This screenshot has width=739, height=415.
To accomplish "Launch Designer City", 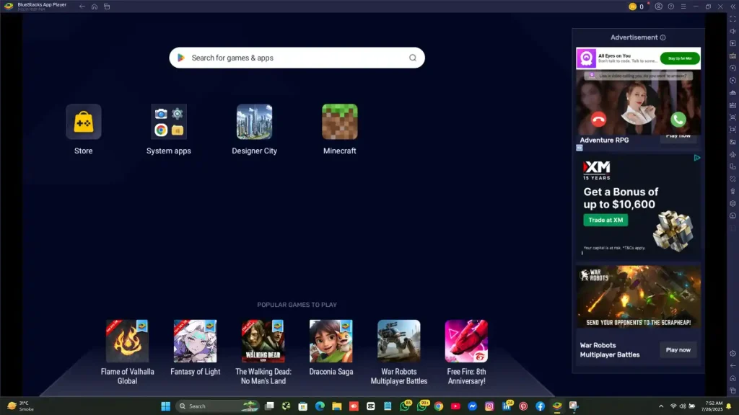I will pos(255,122).
